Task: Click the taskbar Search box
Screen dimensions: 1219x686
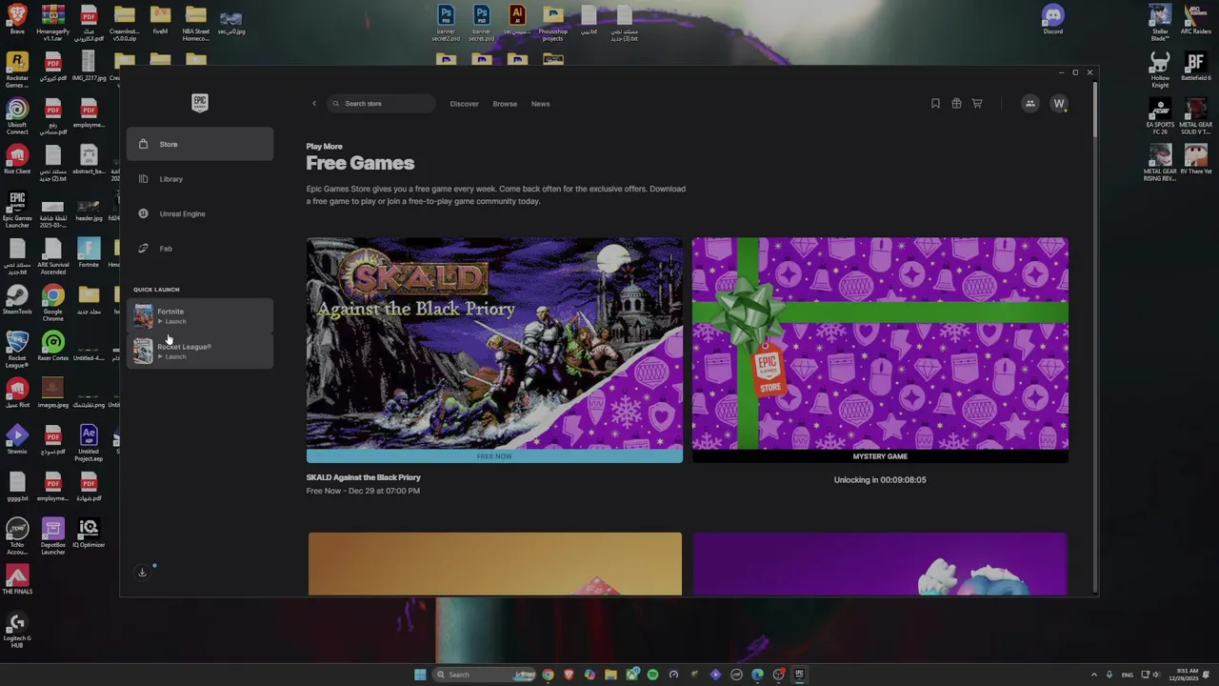Action: coord(485,675)
